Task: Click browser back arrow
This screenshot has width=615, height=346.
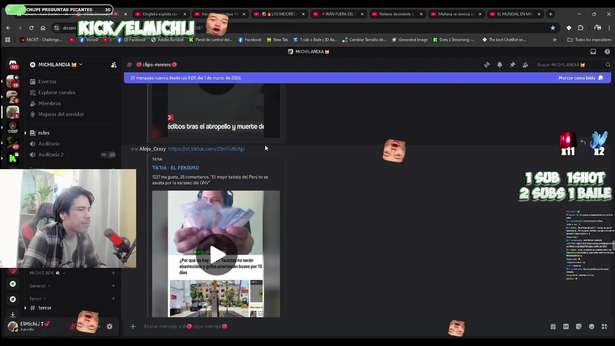Action: tap(8, 28)
